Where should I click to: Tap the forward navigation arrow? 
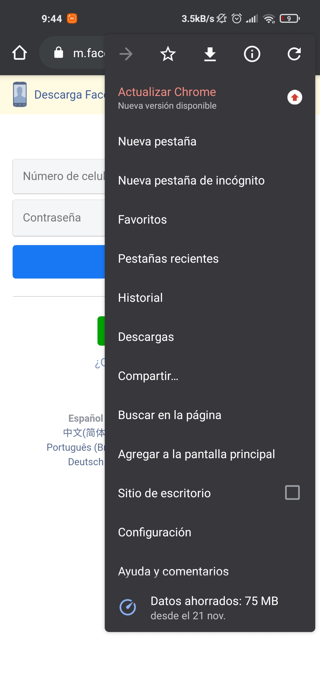point(126,54)
